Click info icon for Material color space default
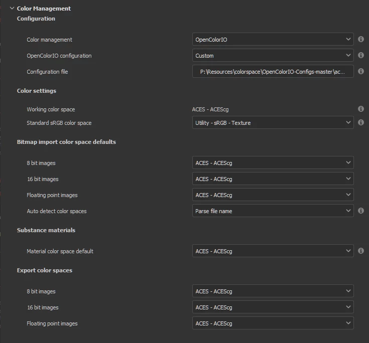The height and width of the screenshot is (343, 369). 361,251
